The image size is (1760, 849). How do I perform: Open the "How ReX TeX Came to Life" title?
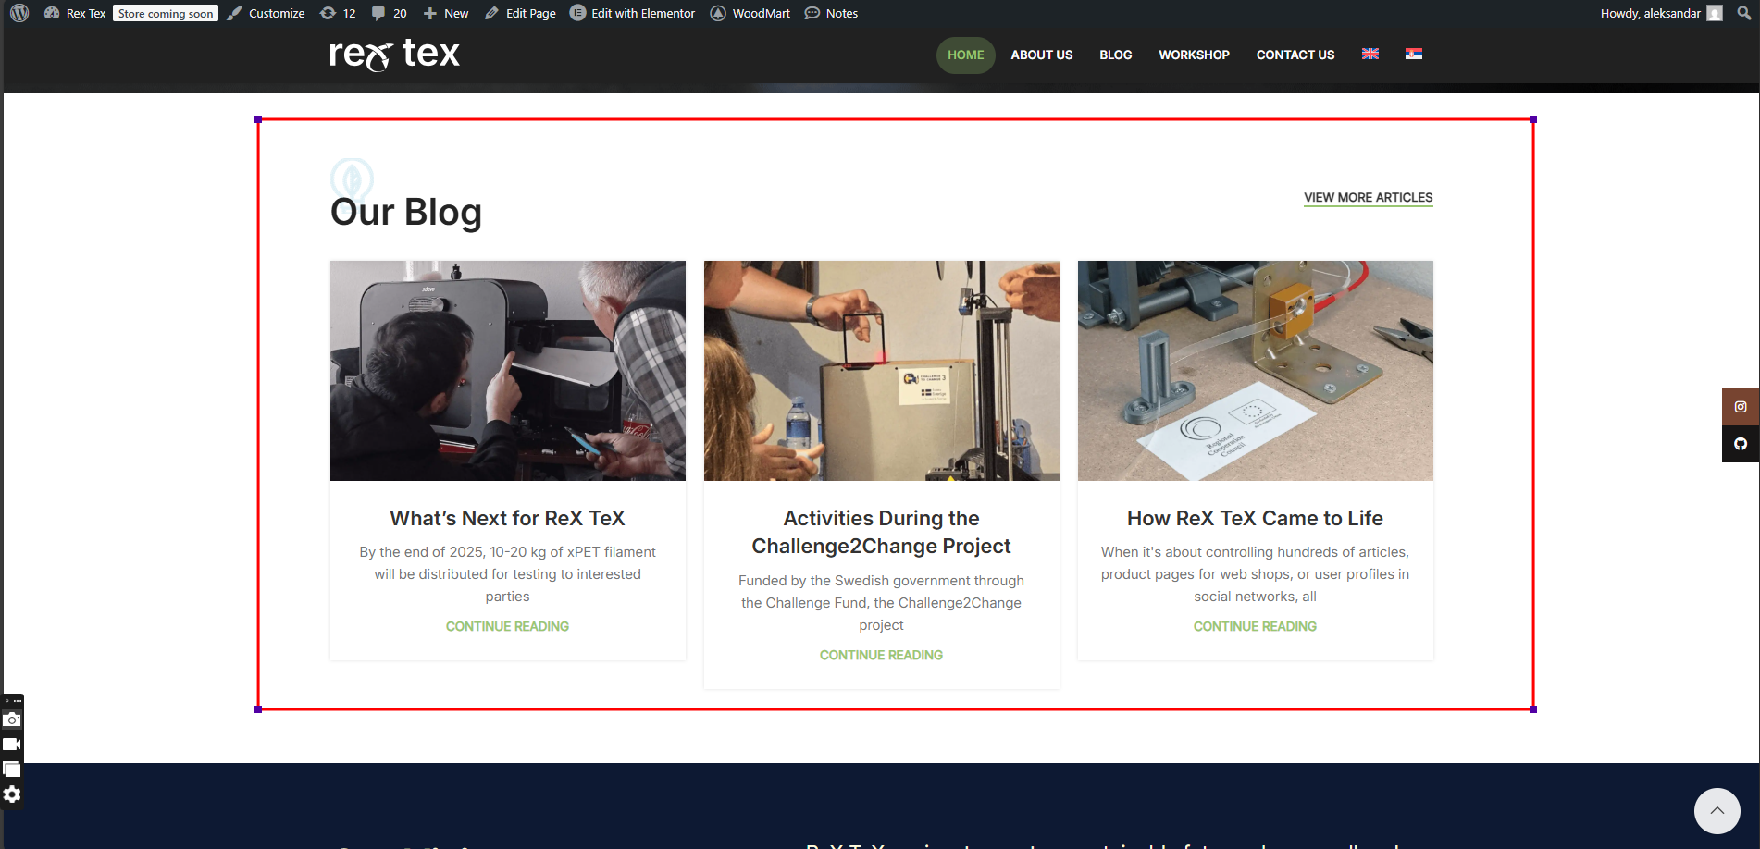(1256, 518)
